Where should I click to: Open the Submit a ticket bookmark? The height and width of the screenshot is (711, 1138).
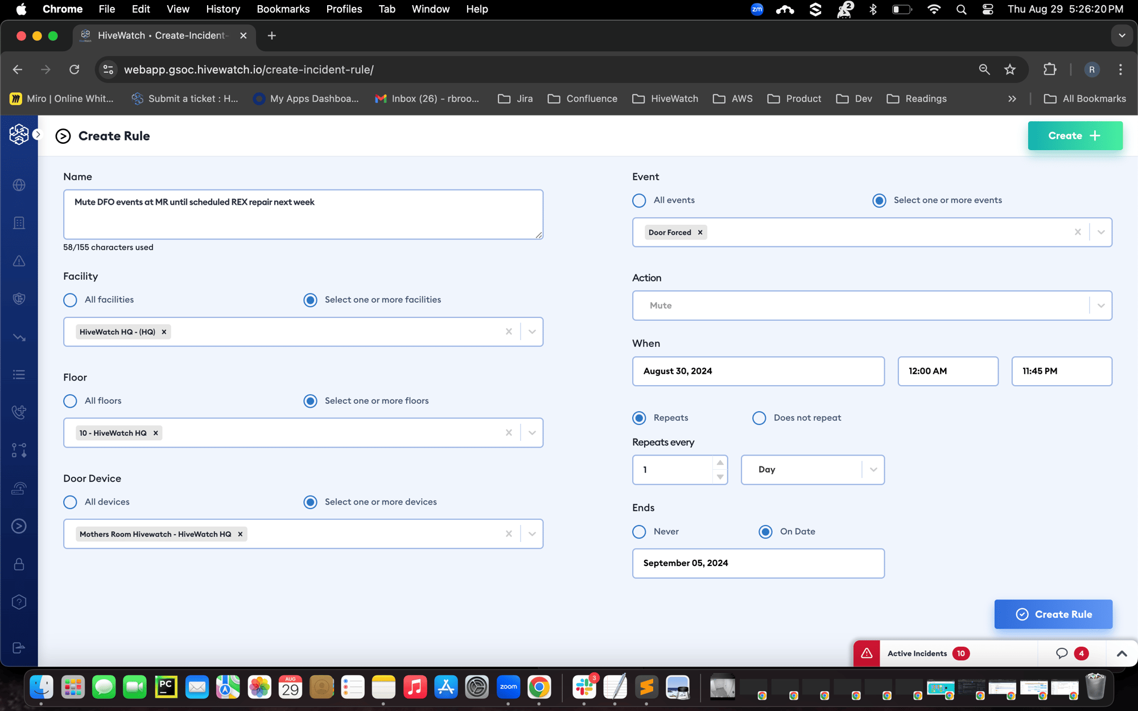click(x=184, y=98)
